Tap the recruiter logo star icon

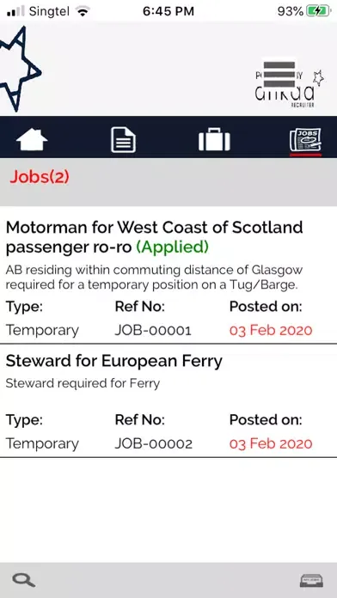point(318,77)
